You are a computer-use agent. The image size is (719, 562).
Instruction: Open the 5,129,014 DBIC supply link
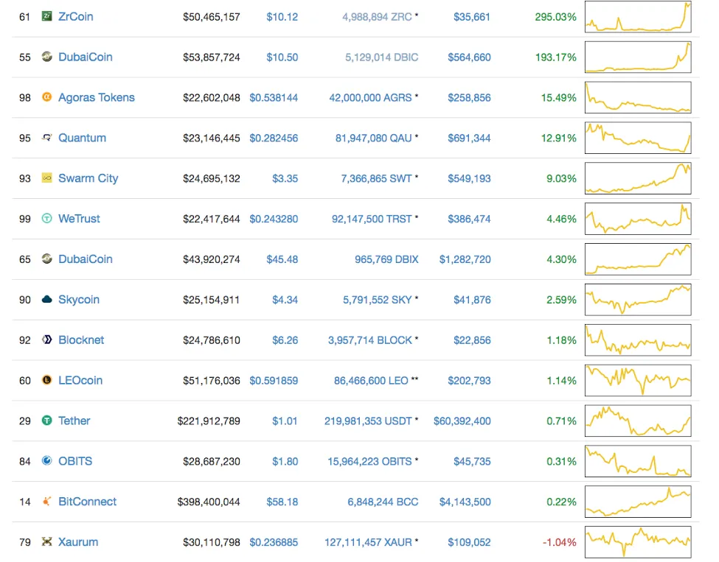click(x=381, y=57)
